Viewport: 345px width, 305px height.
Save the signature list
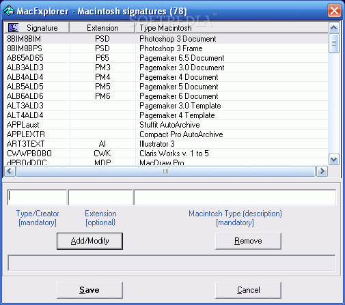pos(89,290)
